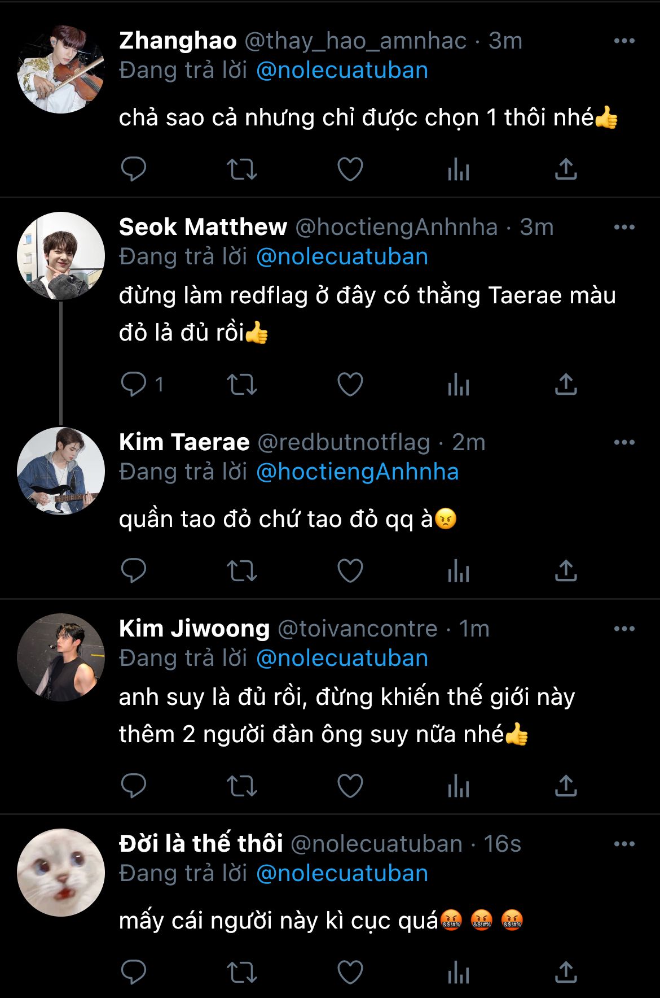The width and height of the screenshot is (660, 998).
Task: Open reply thread on Seok Matthew's tweet
Action: (x=134, y=385)
